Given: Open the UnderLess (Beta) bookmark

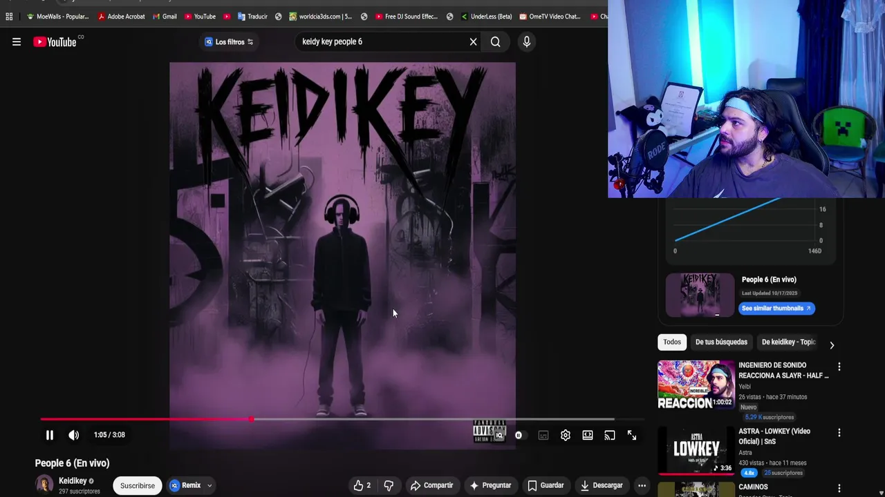Looking at the screenshot, I should point(486,17).
